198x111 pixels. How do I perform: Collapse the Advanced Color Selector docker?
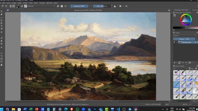coord(174,13)
